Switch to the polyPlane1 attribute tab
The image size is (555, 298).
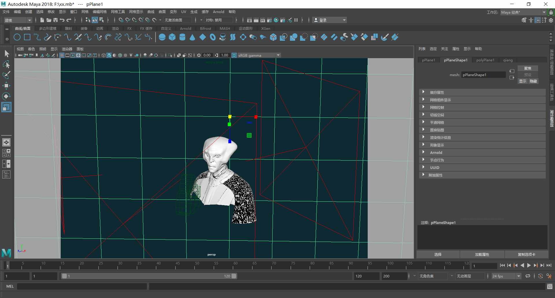tap(485, 60)
